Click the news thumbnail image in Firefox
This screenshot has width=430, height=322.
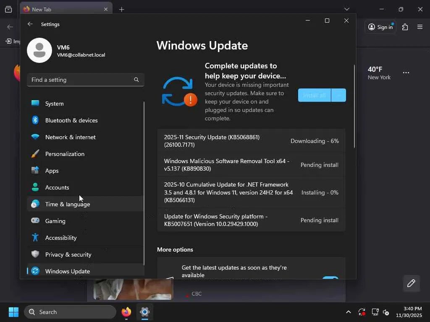click(x=133, y=289)
